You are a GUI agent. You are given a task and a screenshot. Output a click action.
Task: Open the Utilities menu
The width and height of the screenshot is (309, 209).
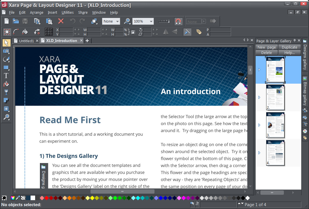click(x=68, y=12)
